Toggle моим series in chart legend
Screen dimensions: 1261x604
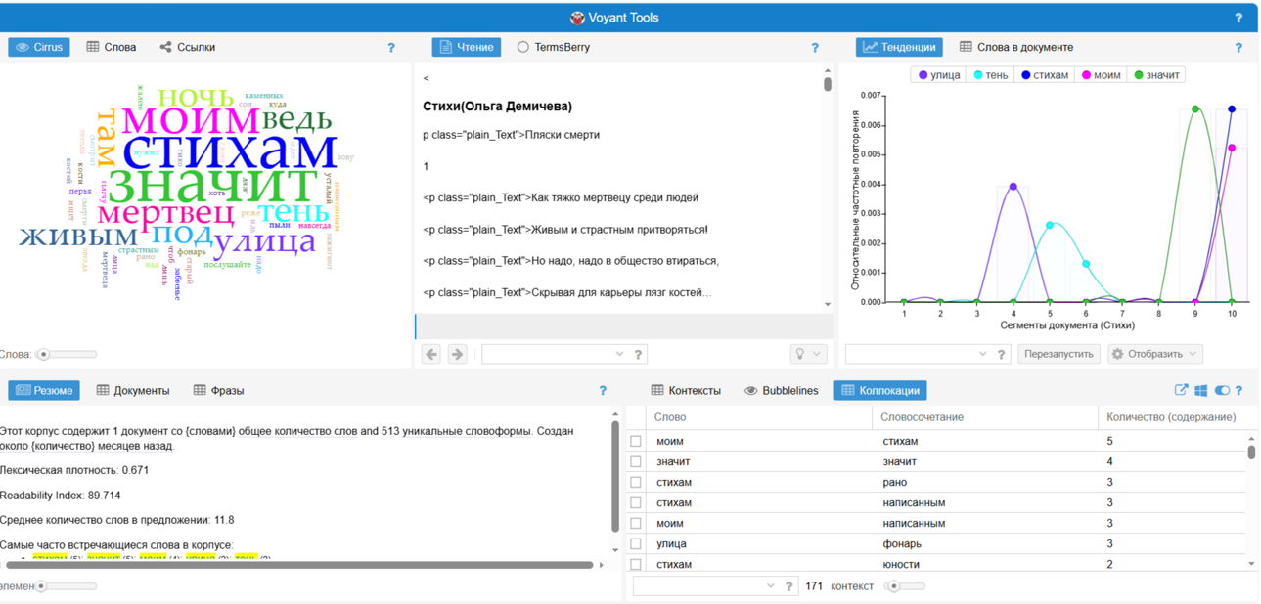pyautogui.click(x=1101, y=74)
